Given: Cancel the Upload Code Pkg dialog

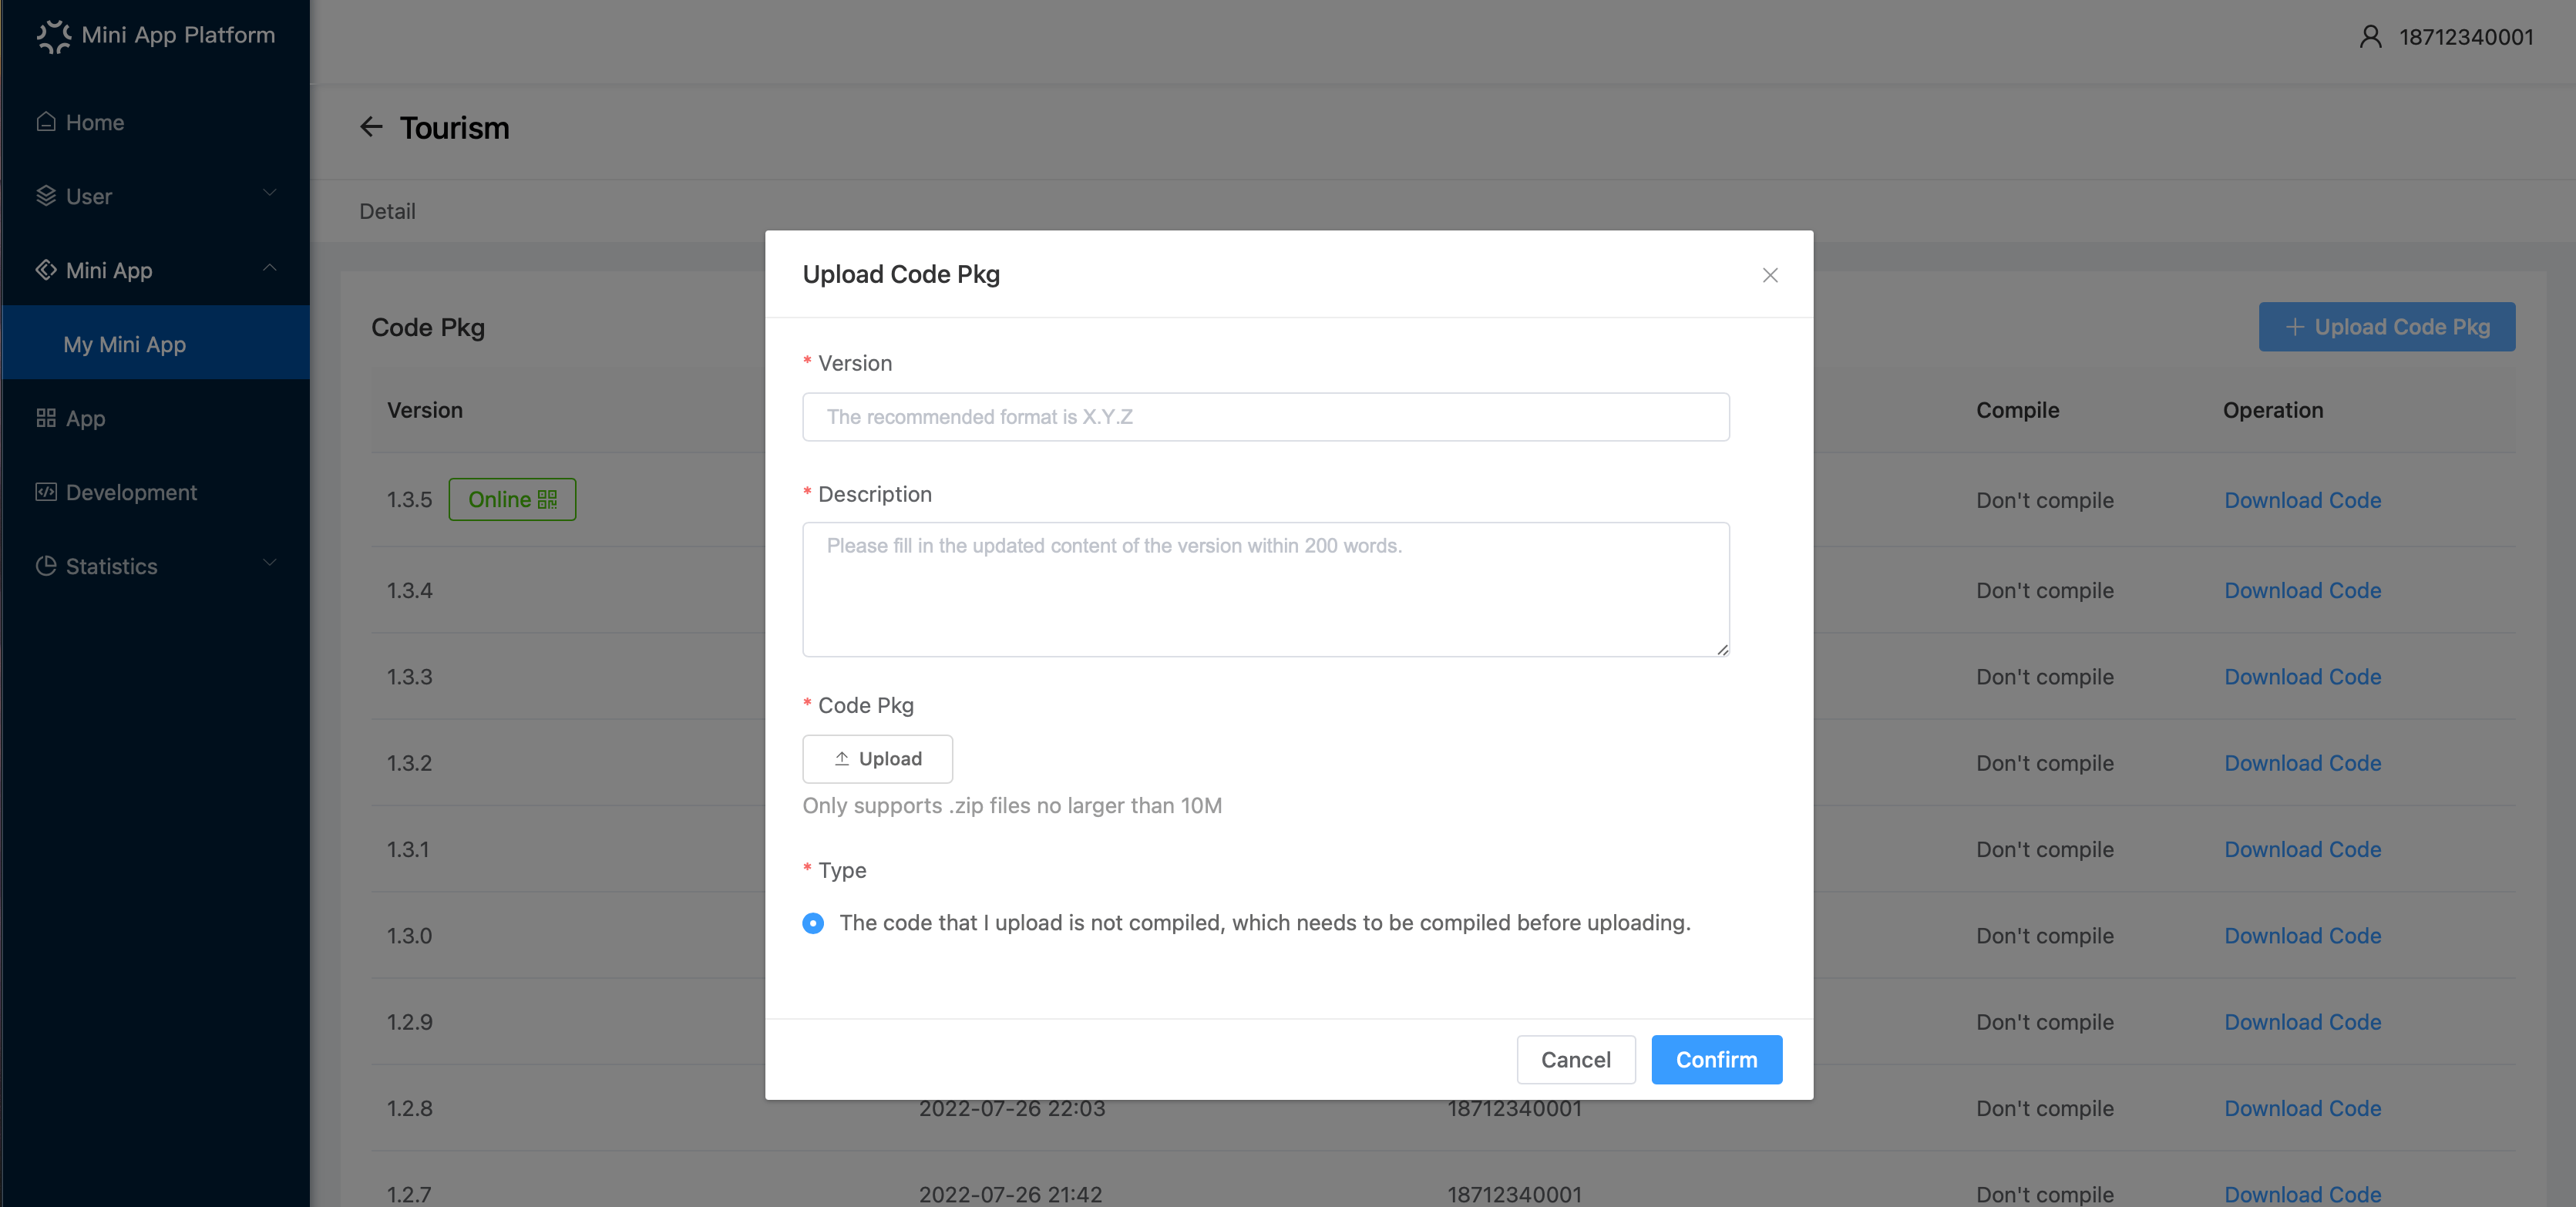Looking at the screenshot, I should (1575, 1060).
